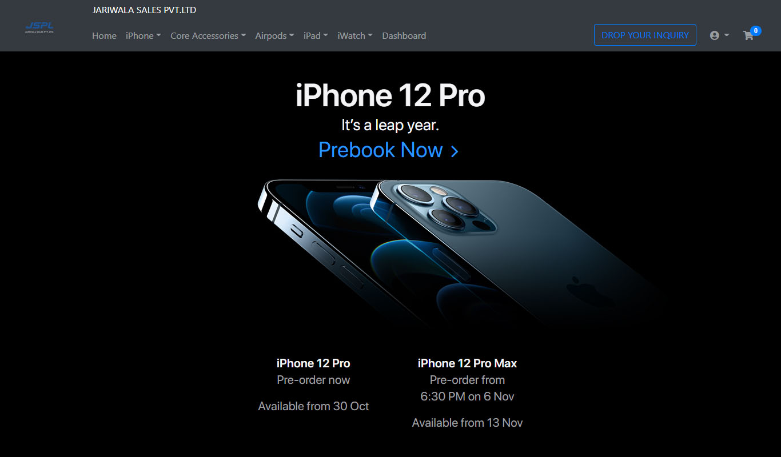Image resolution: width=781 pixels, height=457 pixels.
Task: Expand the iPad dropdown menu
Action: [x=316, y=35]
